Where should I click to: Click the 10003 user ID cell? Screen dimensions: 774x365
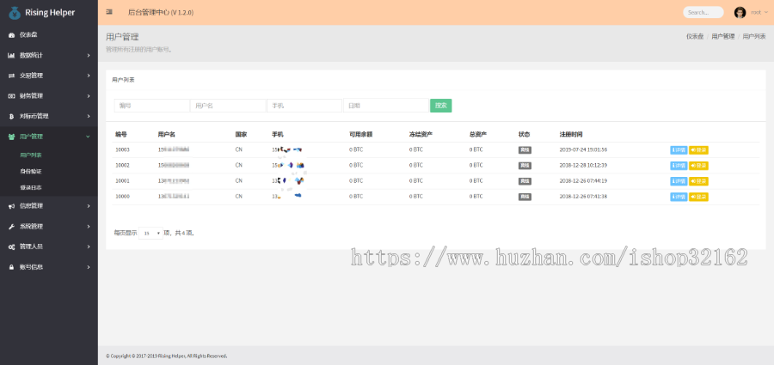[122, 149]
